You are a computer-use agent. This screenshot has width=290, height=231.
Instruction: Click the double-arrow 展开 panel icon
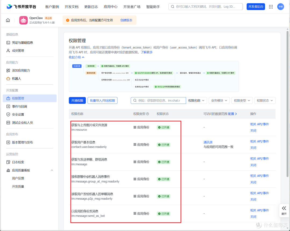(x=284, y=208)
